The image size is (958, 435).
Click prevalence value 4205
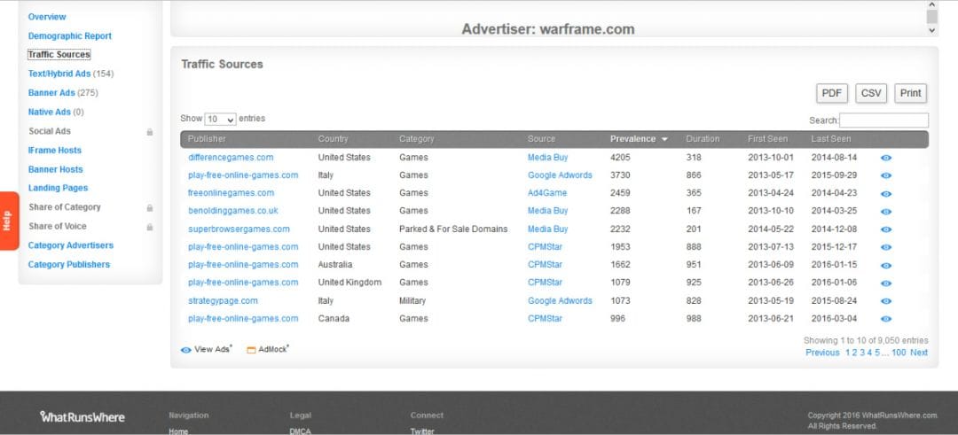[620, 158]
